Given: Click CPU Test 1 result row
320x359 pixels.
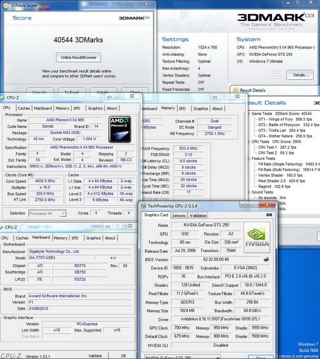Looking at the screenshot, I should [x=277, y=147].
